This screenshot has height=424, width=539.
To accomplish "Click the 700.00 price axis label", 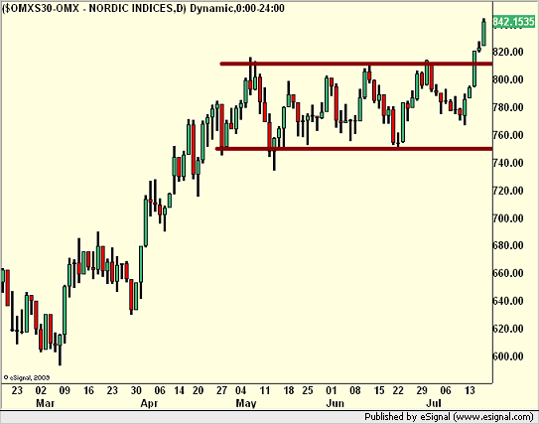I will pos(508,218).
